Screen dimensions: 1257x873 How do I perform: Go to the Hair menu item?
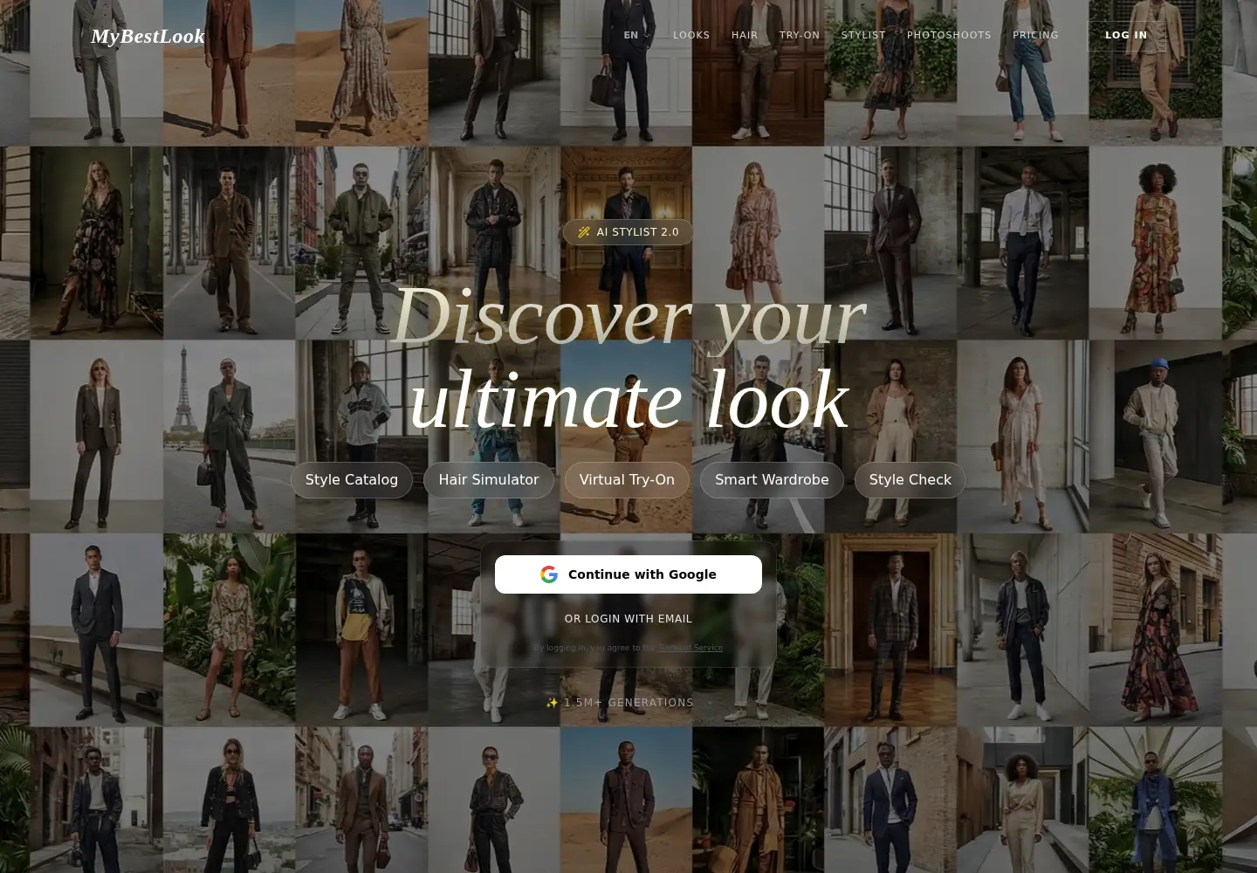click(745, 35)
